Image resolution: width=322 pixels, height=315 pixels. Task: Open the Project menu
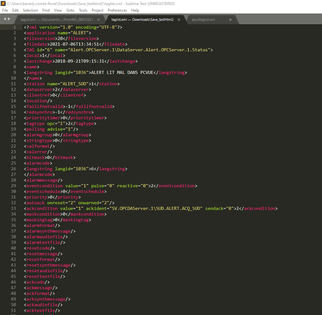pos(97,10)
